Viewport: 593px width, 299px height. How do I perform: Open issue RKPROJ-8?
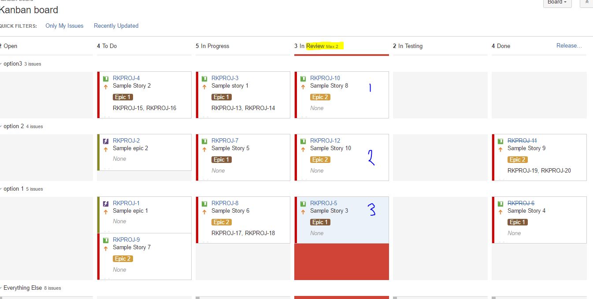[x=225, y=203]
